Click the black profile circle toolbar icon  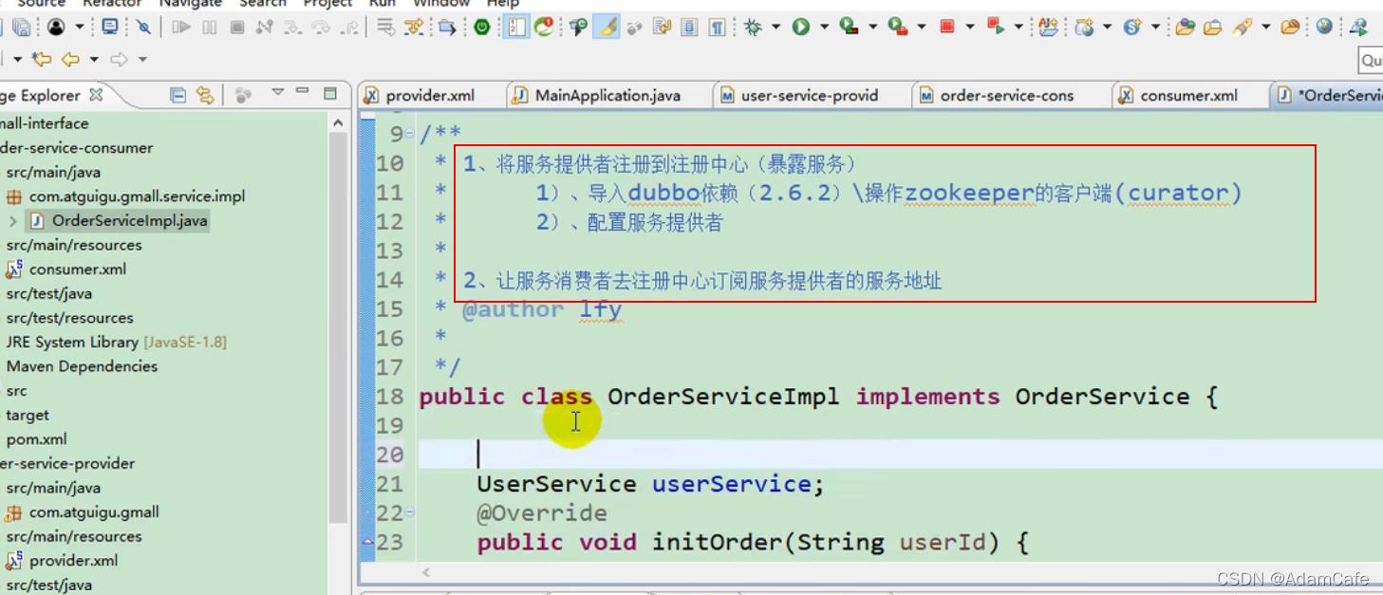56,28
